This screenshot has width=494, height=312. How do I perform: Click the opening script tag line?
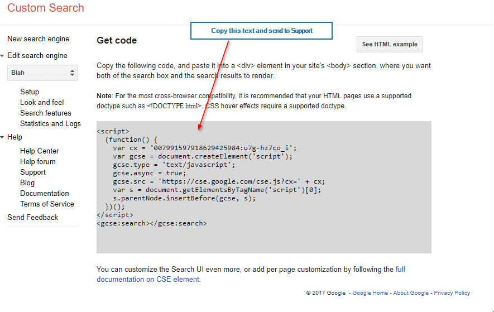(113, 131)
